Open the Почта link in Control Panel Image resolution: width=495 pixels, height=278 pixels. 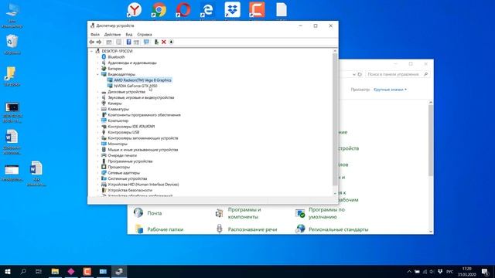[x=155, y=213]
